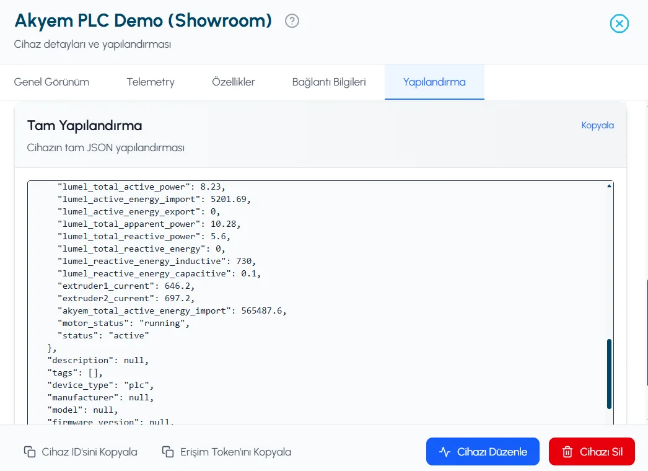This screenshot has width=648, height=471.
Task: Click the "lumel_reactive_energy_capacitive": 0.1 line
Action: click(159, 274)
